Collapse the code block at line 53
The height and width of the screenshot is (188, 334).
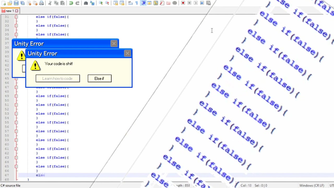[x=16, y=114]
